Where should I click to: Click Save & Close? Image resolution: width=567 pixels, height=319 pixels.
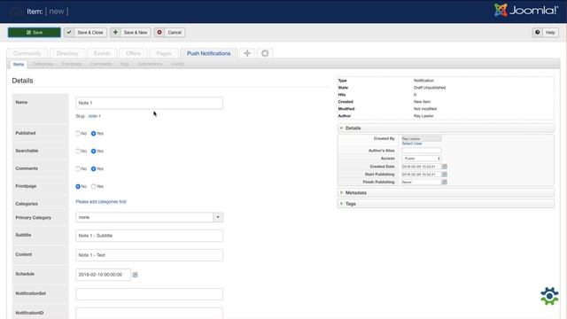coord(85,32)
